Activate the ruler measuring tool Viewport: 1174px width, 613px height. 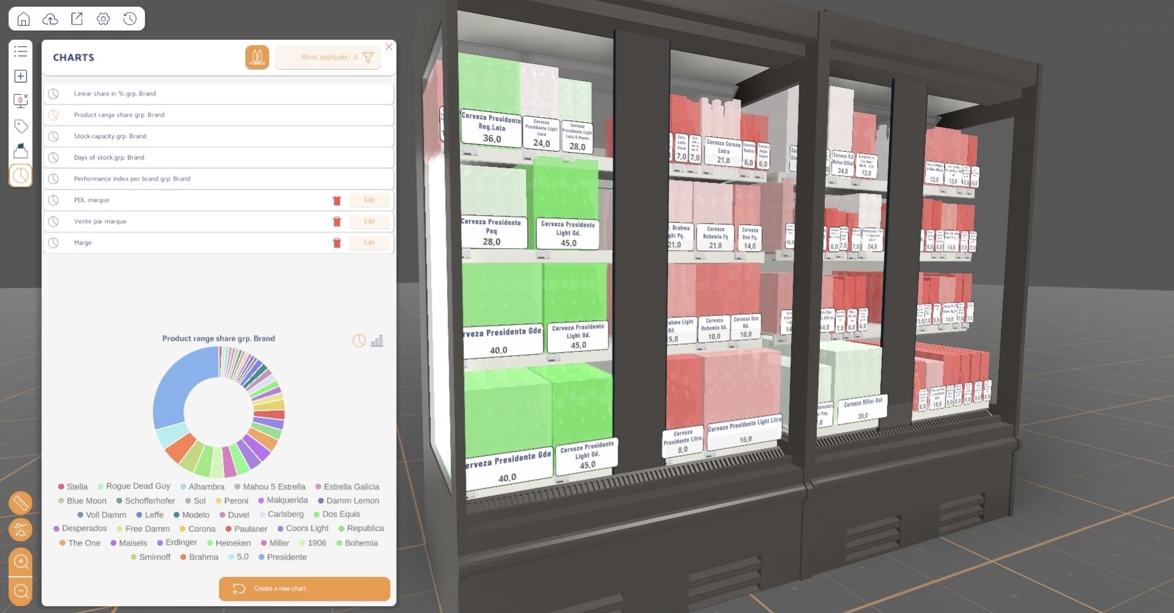click(21, 504)
